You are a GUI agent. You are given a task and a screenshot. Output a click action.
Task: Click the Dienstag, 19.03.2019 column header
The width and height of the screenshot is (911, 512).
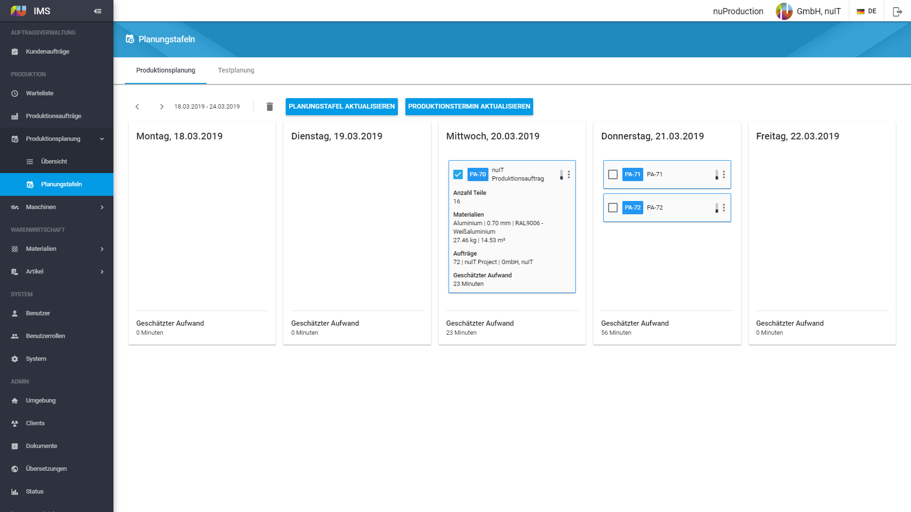click(337, 137)
